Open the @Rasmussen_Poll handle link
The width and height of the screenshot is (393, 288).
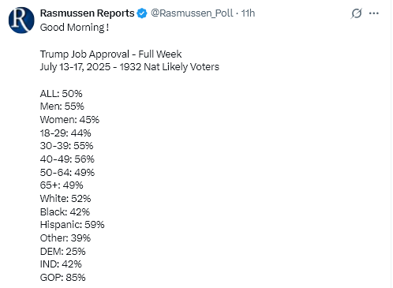[192, 13]
